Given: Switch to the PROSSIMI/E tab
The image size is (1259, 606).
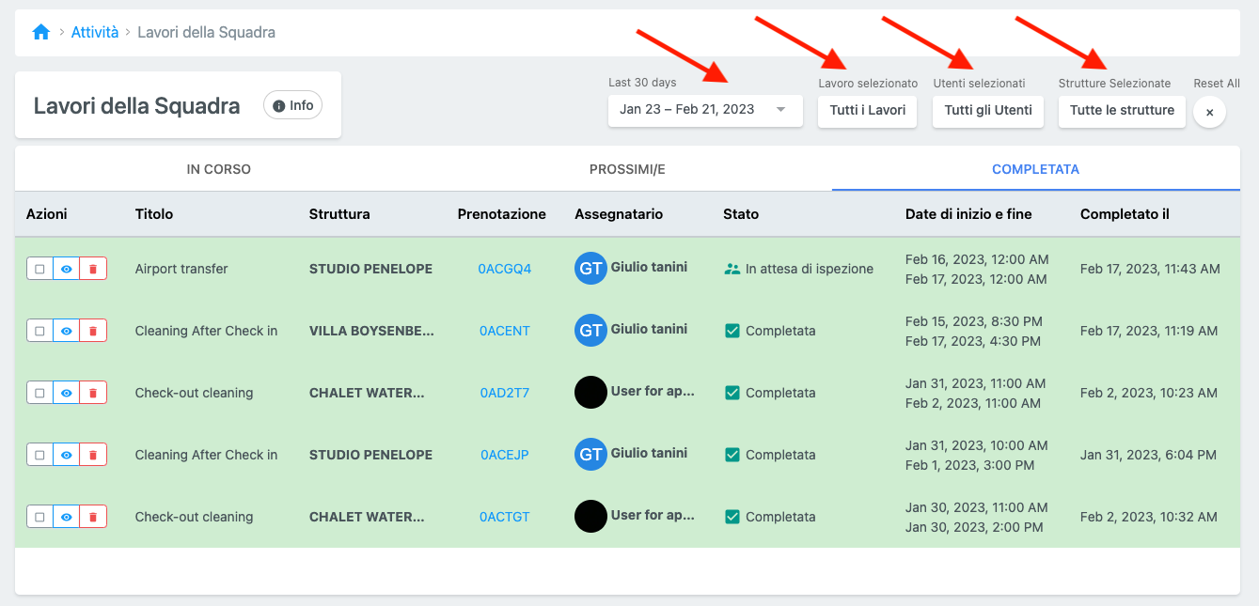Looking at the screenshot, I should [x=627, y=170].
